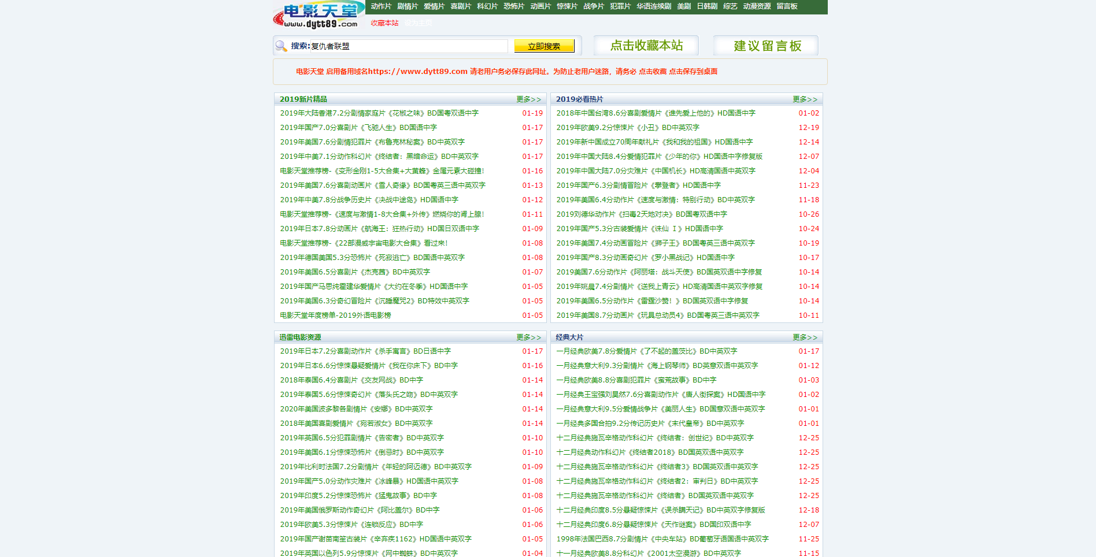Viewport: 1096px width, 557px height.
Task: Open the 《海上钢琴师》 link
Action: coord(657,366)
